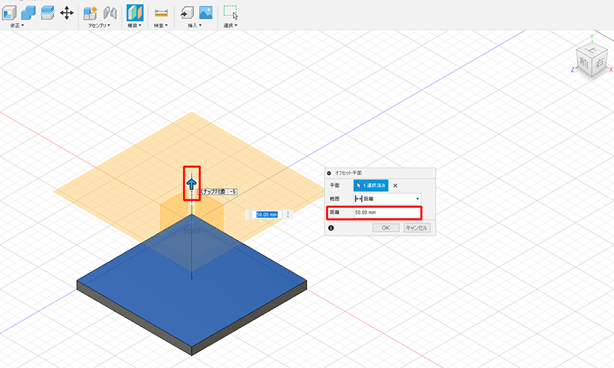Viewport: 614px width, 368px height.
Task: Open the アセンブリ (Assemble) dropdown menu
Action: coord(99,25)
